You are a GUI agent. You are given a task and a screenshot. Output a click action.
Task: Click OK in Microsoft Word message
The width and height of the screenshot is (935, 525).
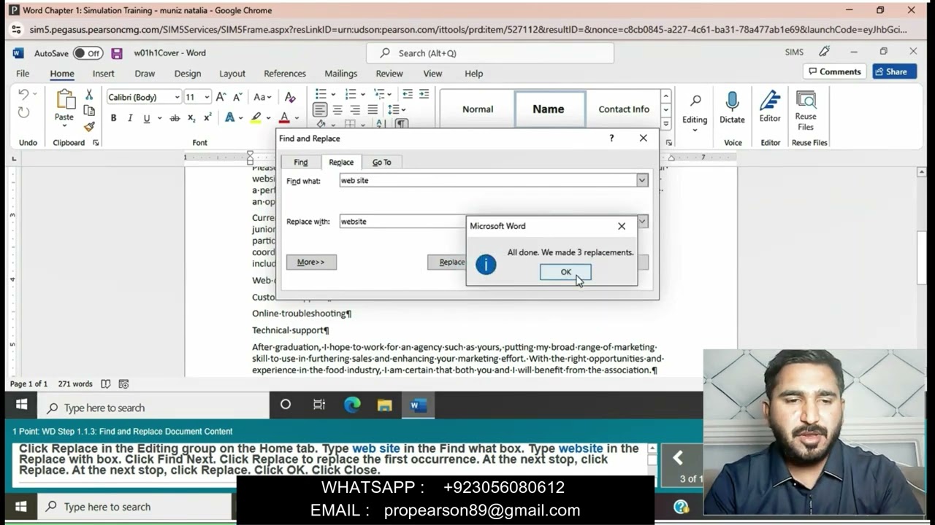click(x=565, y=272)
